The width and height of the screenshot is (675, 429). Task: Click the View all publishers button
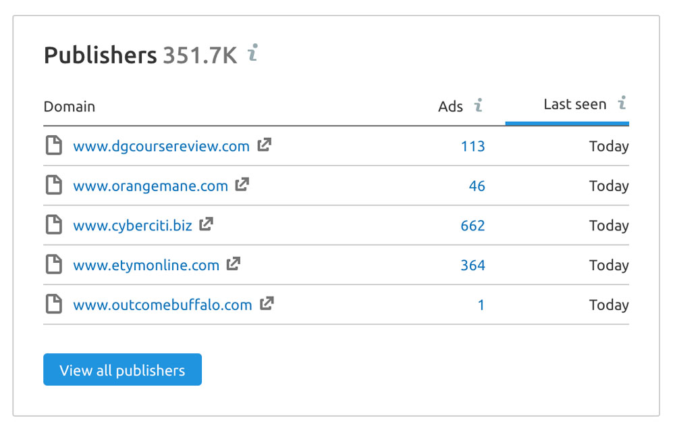pyautogui.click(x=122, y=370)
